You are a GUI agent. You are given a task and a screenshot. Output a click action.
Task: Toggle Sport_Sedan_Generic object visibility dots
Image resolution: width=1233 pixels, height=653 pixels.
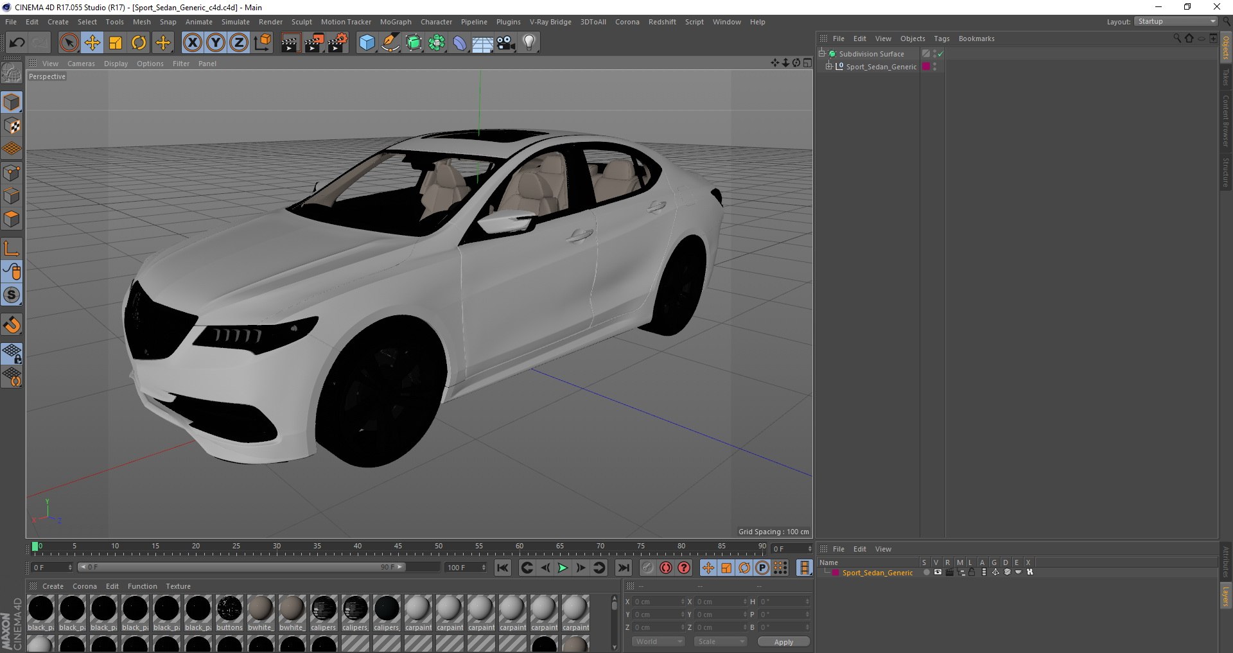(x=934, y=67)
